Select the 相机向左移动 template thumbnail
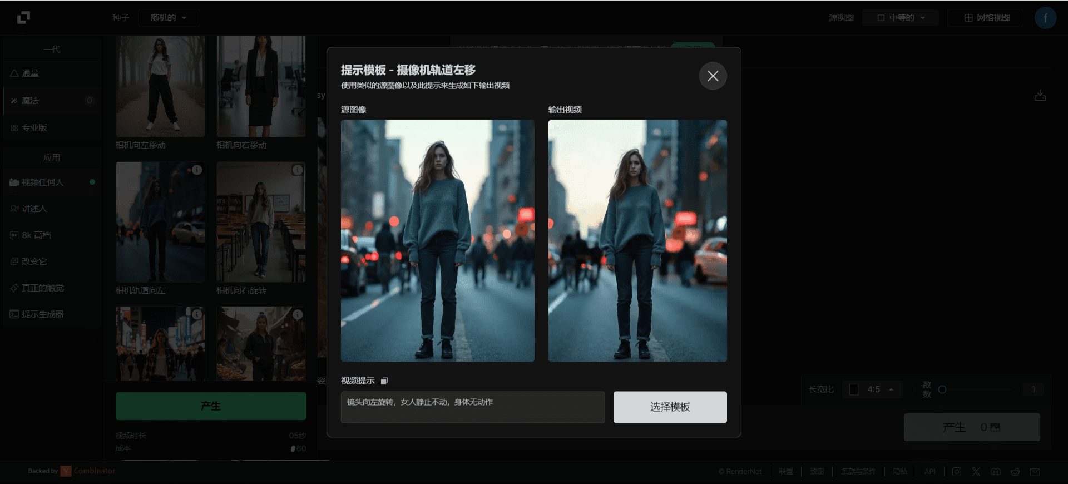Image resolution: width=1068 pixels, height=484 pixels. [x=160, y=86]
